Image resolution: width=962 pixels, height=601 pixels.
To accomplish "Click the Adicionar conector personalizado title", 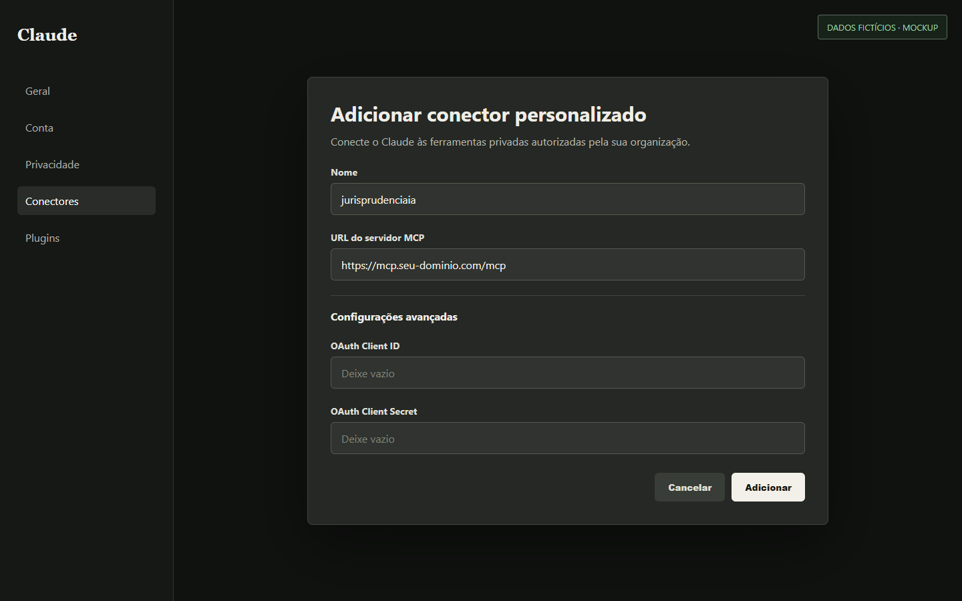I will click(x=488, y=115).
